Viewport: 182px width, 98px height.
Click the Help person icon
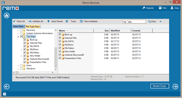coord(172,8)
